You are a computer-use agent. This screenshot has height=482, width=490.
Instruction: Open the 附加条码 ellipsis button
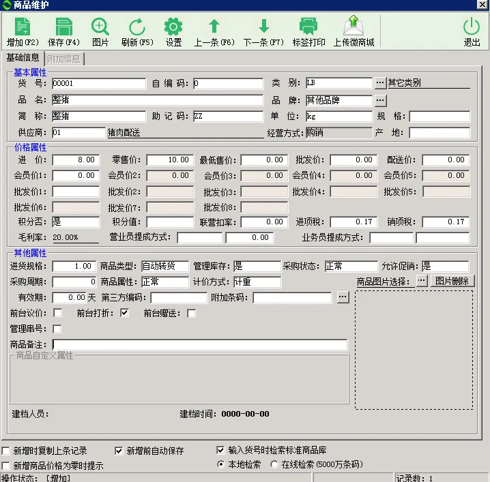coord(343,297)
